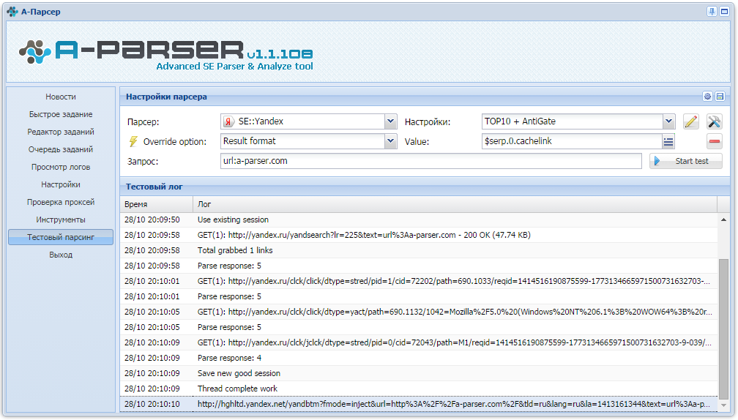This screenshot has height=420, width=738.
Task: Click the 'Parse response: 5' row at 20:10:01
Action: click(x=419, y=296)
